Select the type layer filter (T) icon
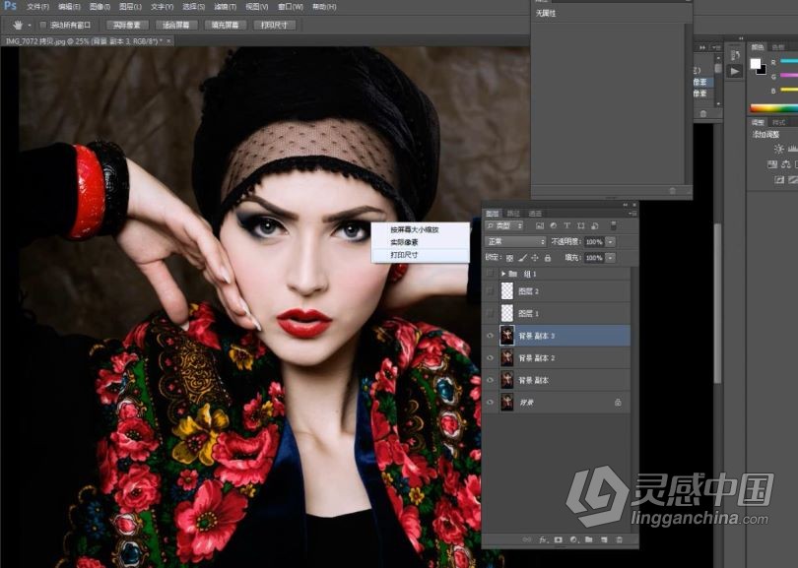This screenshot has width=798, height=568. [566, 225]
